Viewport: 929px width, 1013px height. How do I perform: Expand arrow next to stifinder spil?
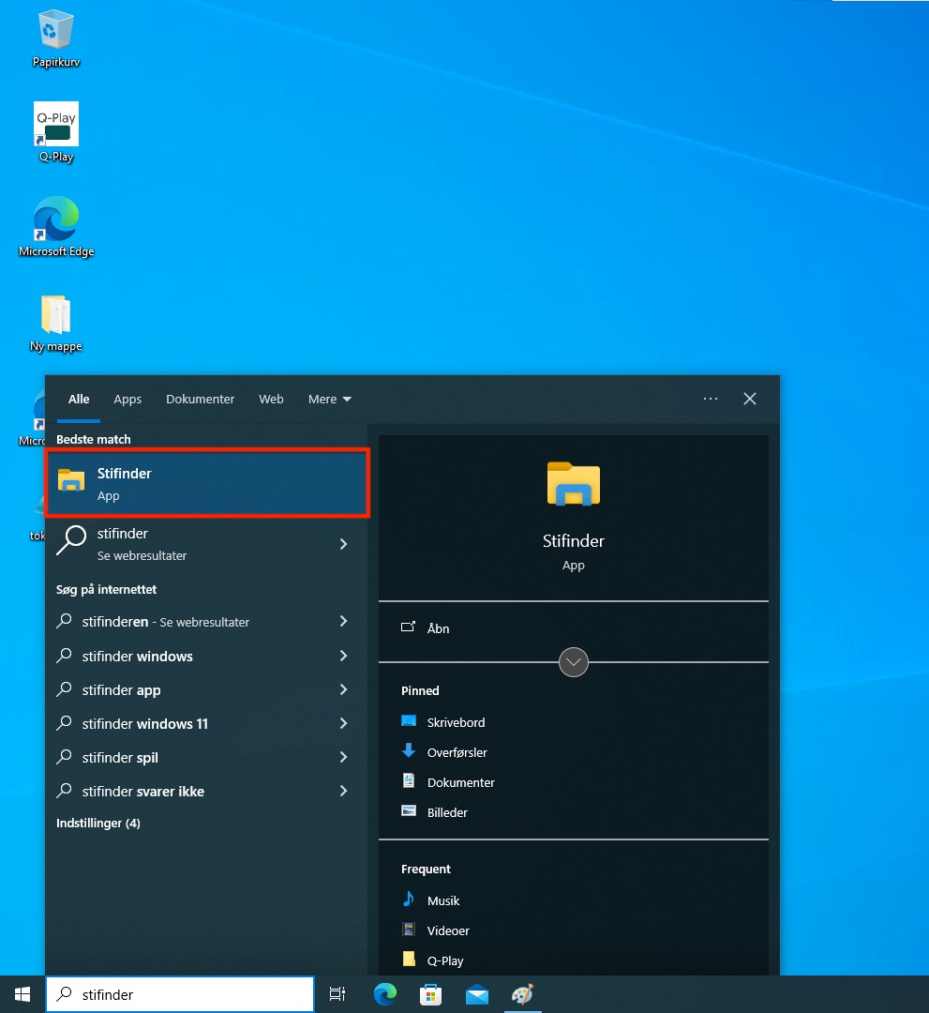click(x=343, y=757)
